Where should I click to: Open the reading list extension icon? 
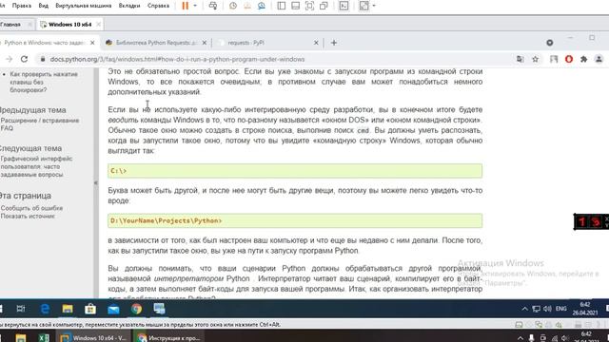[554, 59]
